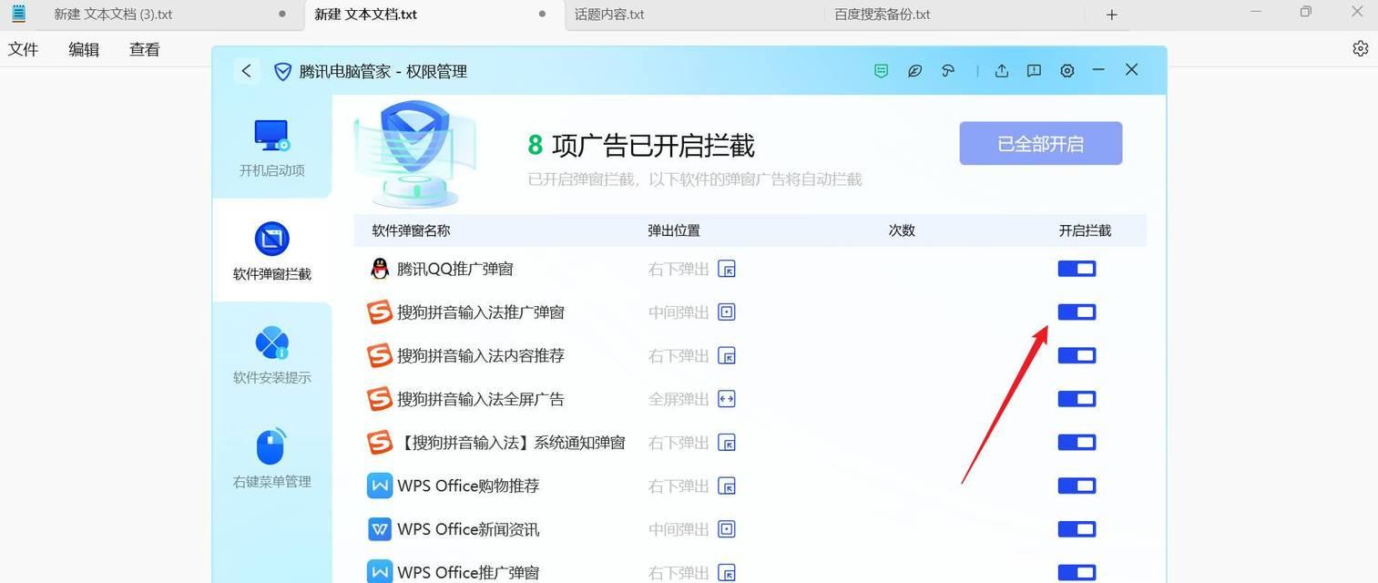1378x583 pixels.
Task: Open the green badge icon in 腾讯电脑管家 title bar
Action: (x=881, y=71)
